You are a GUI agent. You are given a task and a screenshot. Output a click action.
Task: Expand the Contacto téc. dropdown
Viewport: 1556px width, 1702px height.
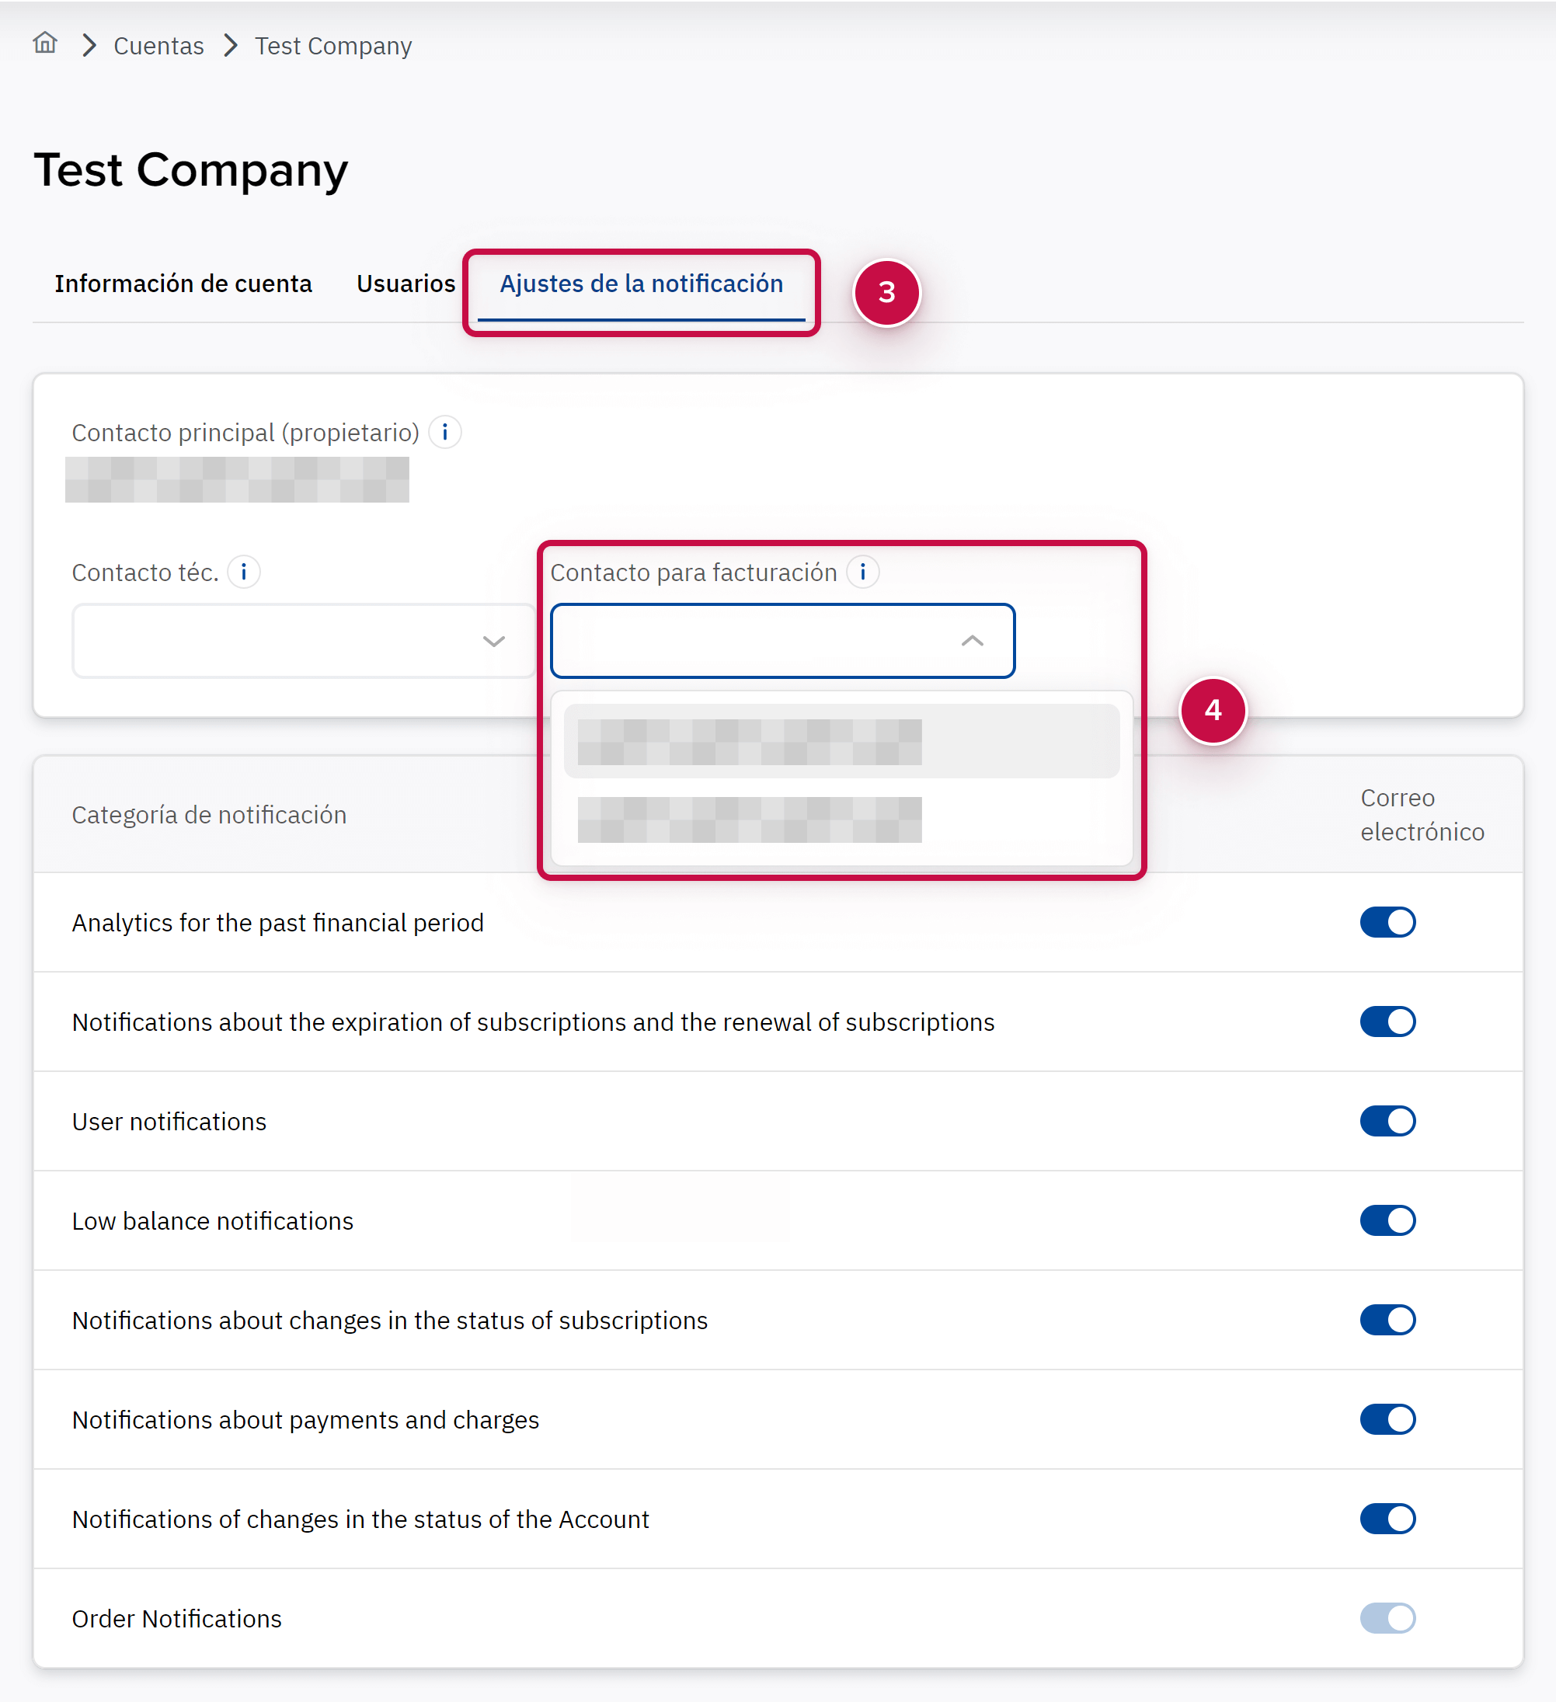(x=493, y=641)
